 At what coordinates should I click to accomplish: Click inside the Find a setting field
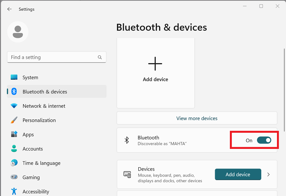tap(57, 57)
